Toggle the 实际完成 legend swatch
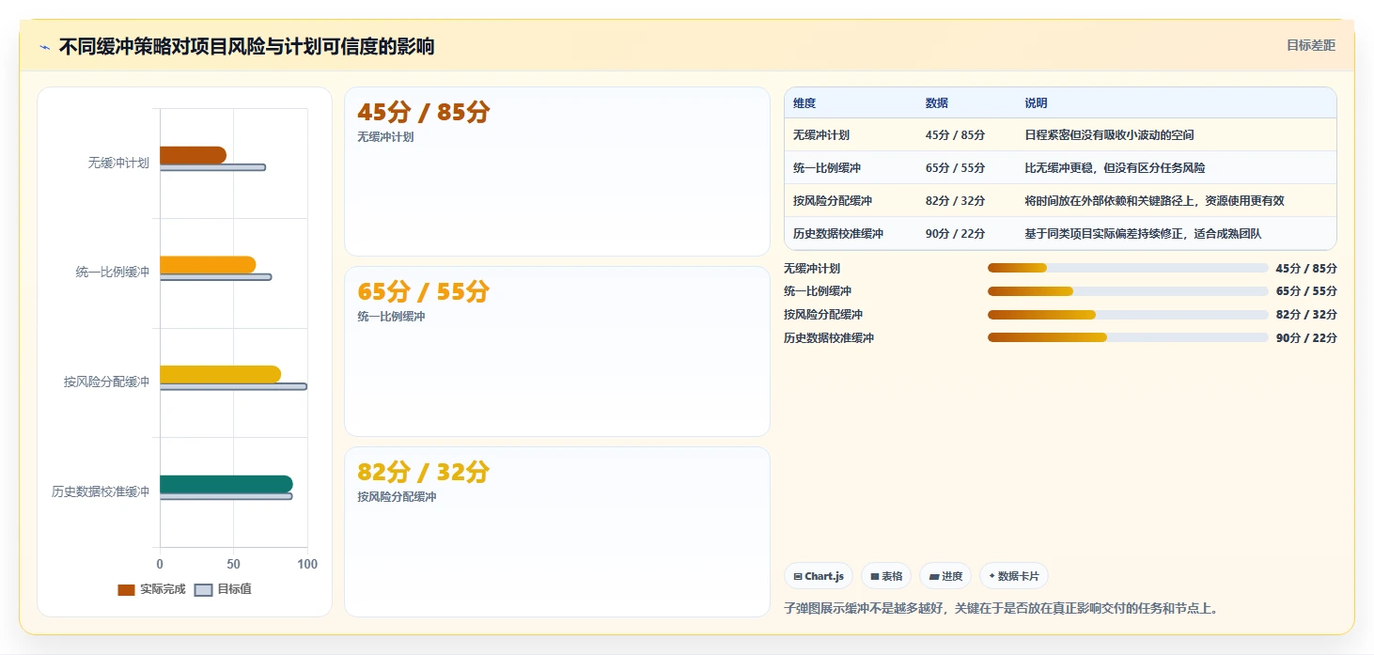 tap(126, 590)
